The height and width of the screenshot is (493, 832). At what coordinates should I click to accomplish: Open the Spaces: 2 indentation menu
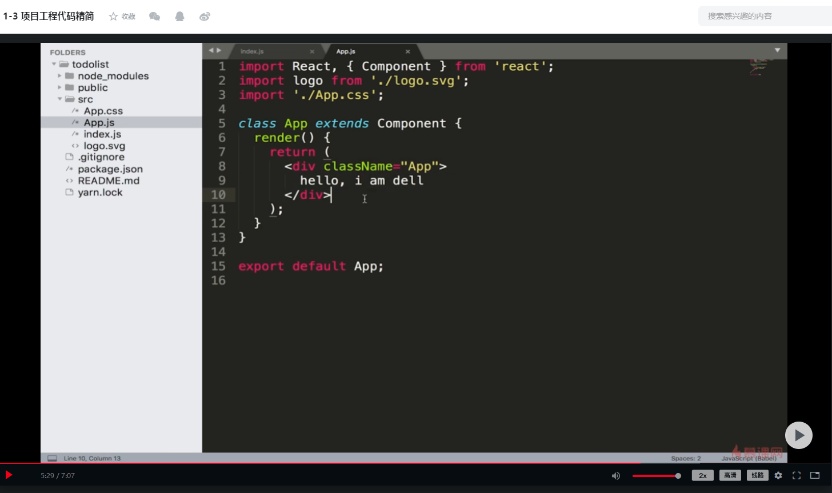[686, 458]
